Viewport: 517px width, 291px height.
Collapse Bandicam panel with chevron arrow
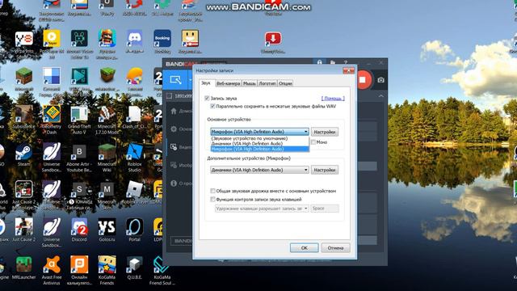[380, 96]
